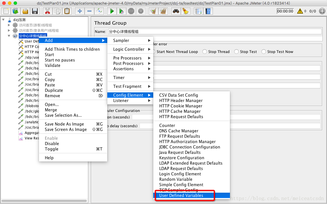Choose Counter config element
Image resolution: width=327 pixels, height=204 pixels.
tap(192, 126)
